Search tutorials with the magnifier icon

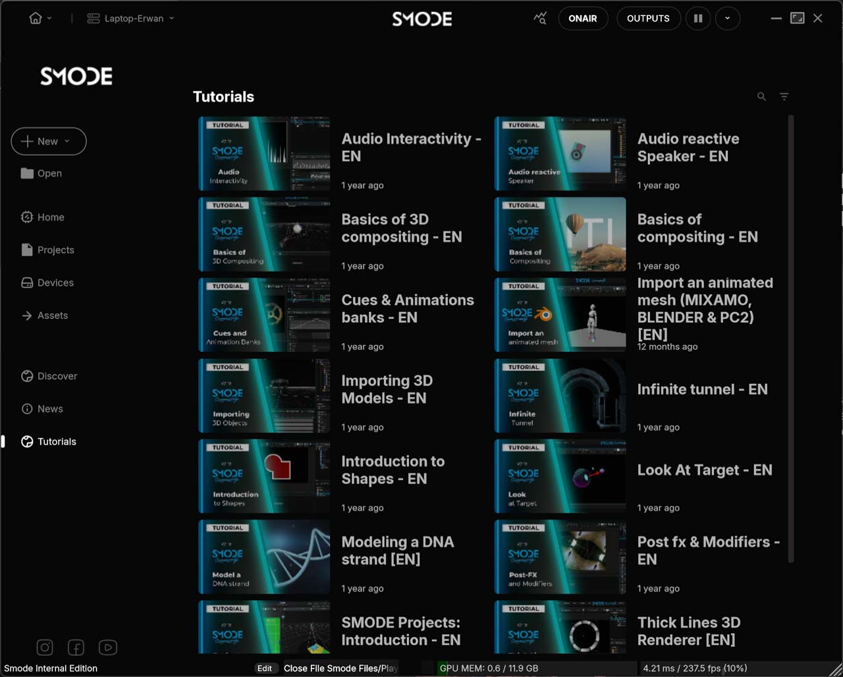pyautogui.click(x=761, y=97)
